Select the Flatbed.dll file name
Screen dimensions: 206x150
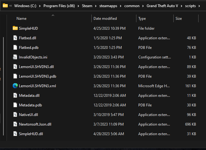pos(27,38)
